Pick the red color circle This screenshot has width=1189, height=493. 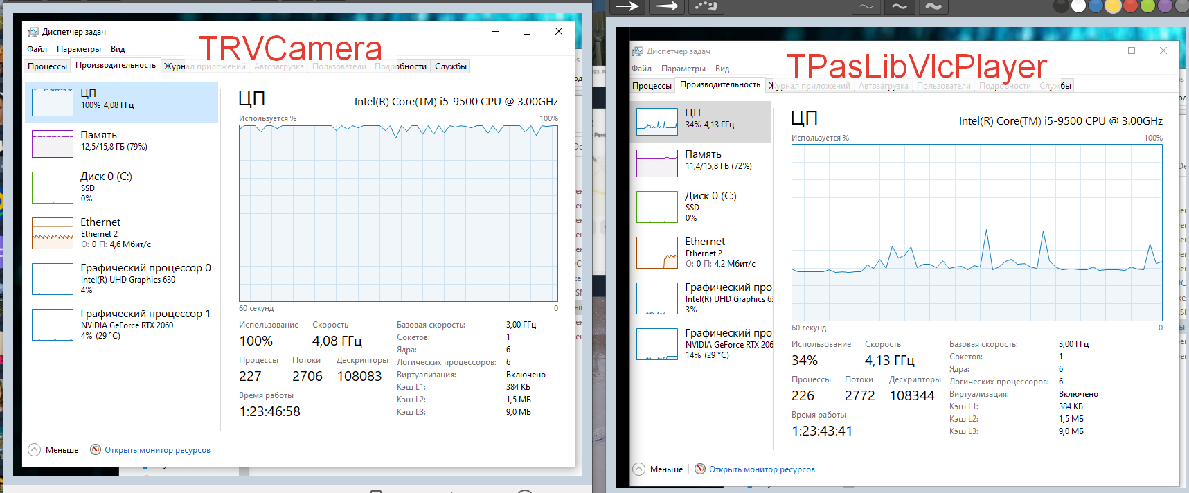[x=1130, y=6]
